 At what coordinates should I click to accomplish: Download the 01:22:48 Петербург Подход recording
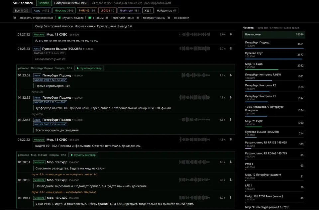pos(231,120)
